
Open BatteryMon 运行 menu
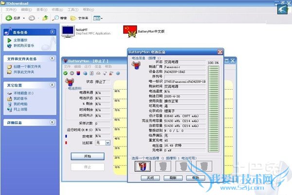coord(88,67)
